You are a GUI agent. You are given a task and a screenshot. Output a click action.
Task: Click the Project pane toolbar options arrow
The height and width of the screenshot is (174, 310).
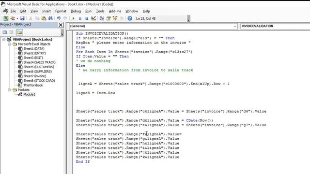62,32
